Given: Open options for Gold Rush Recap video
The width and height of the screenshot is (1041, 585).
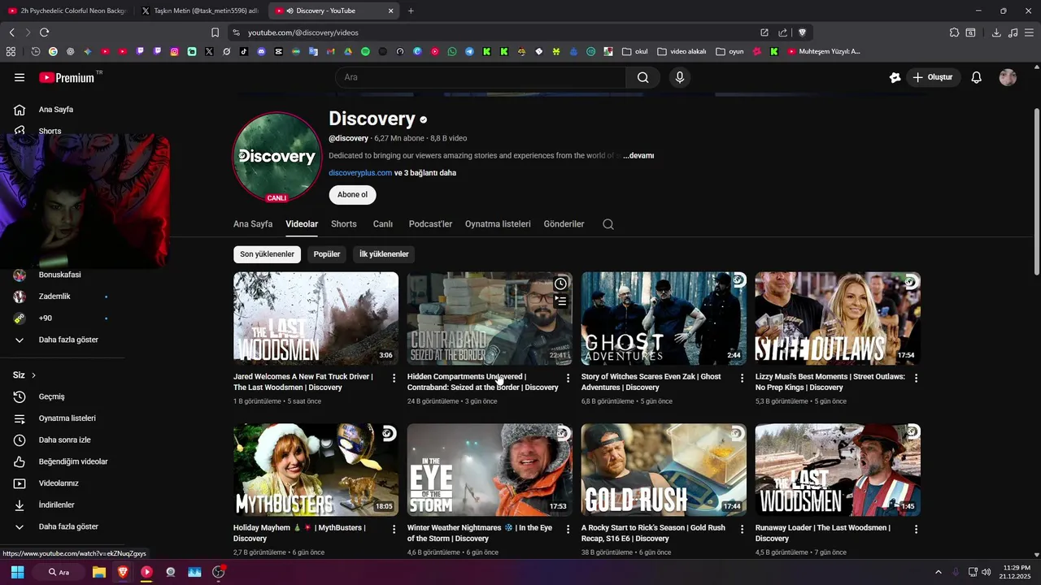Looking at the screenshot, I should point(742,529).
